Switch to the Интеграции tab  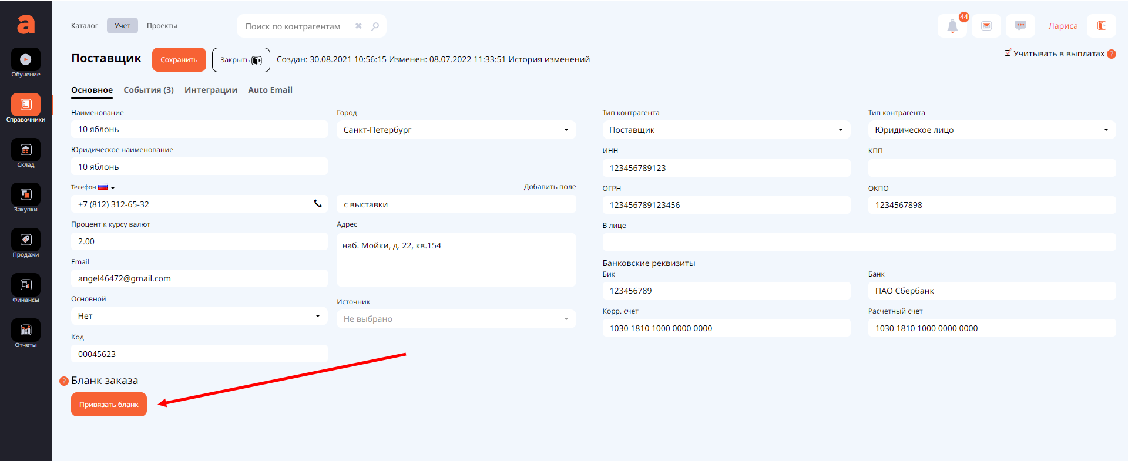click(211, 90)
